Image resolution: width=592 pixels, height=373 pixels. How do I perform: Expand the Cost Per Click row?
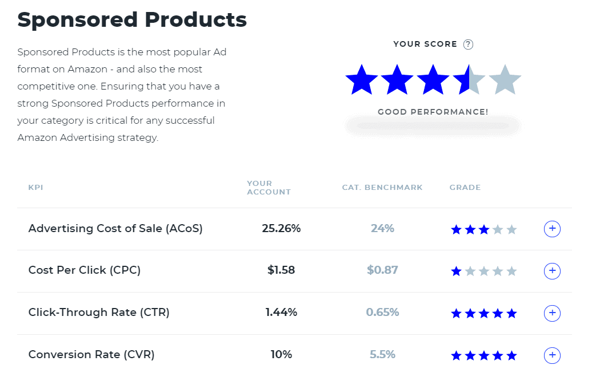(x=552, y=271)
